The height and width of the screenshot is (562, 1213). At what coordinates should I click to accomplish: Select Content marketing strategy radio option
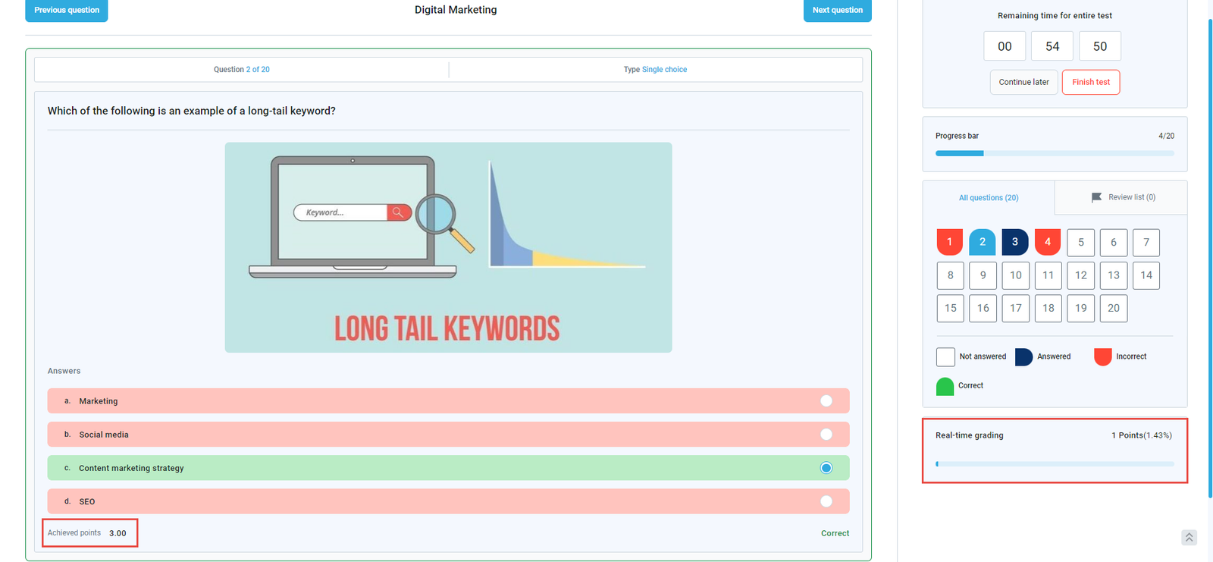[x=826, y=468]
